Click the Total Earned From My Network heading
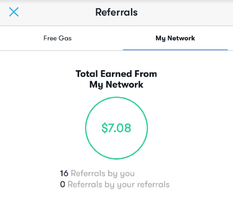The image size is (233, 199). [116, 79]
